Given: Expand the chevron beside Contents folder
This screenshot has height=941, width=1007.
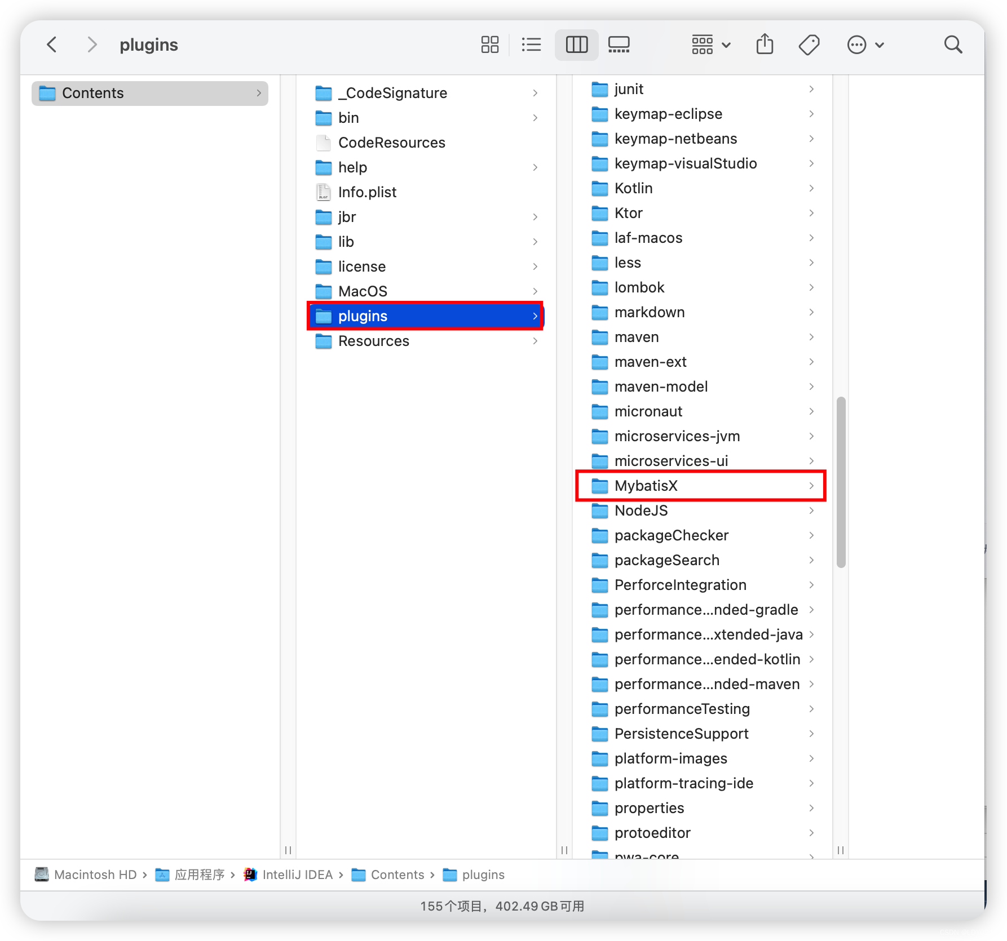Looking at the screenshot, I should (x=259, y=93).
